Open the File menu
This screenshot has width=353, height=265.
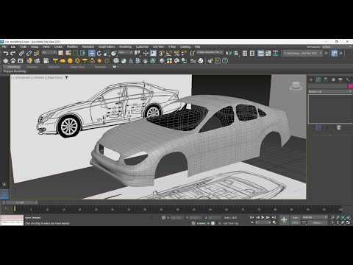pos(4,46)
